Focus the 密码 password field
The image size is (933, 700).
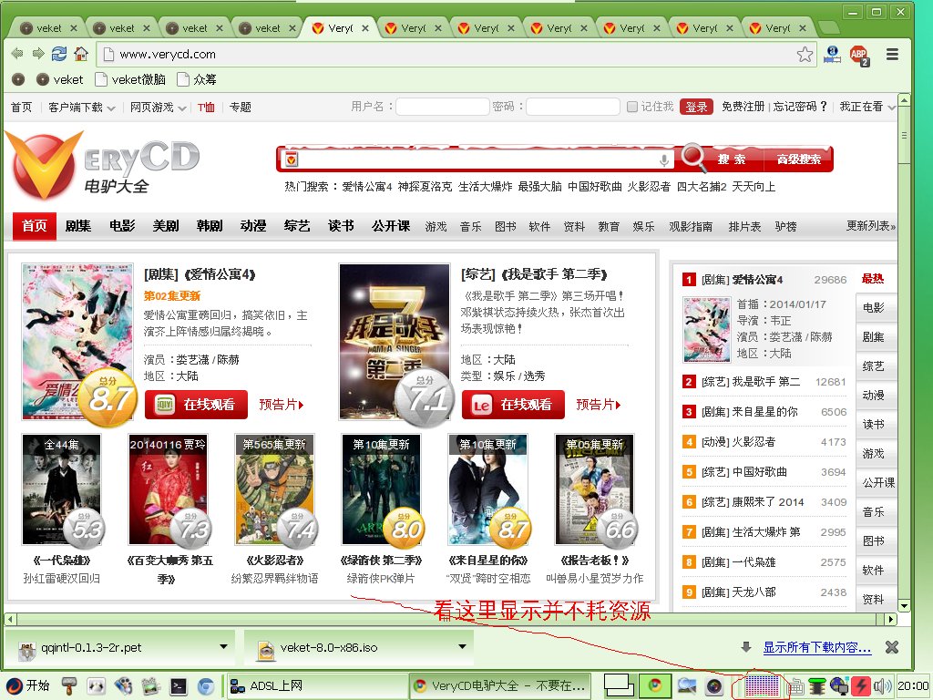click(x=573, y=107)
